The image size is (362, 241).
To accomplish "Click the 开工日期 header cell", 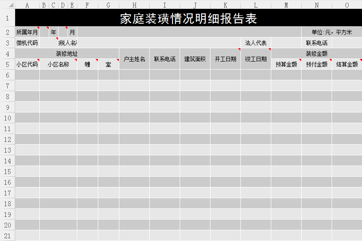I will coord(225,59).
